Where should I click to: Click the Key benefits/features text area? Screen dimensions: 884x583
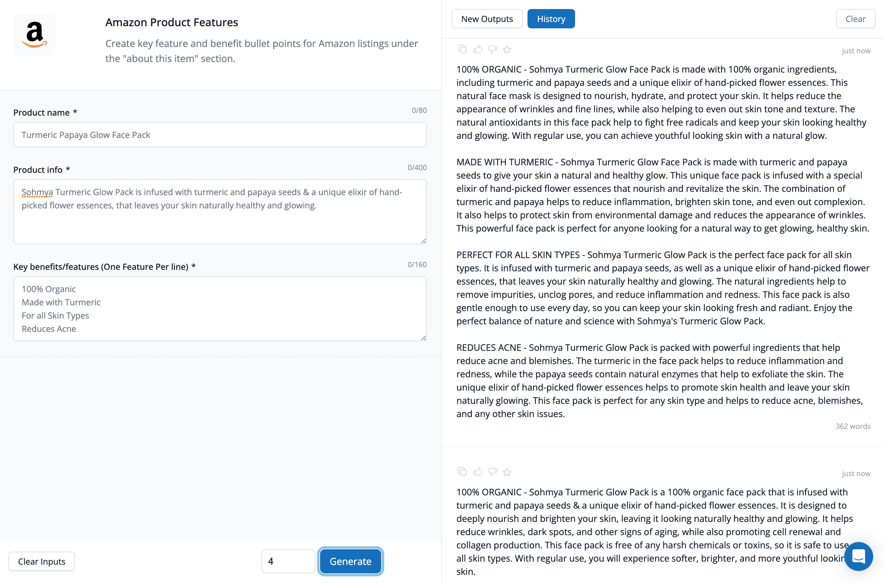220,309
